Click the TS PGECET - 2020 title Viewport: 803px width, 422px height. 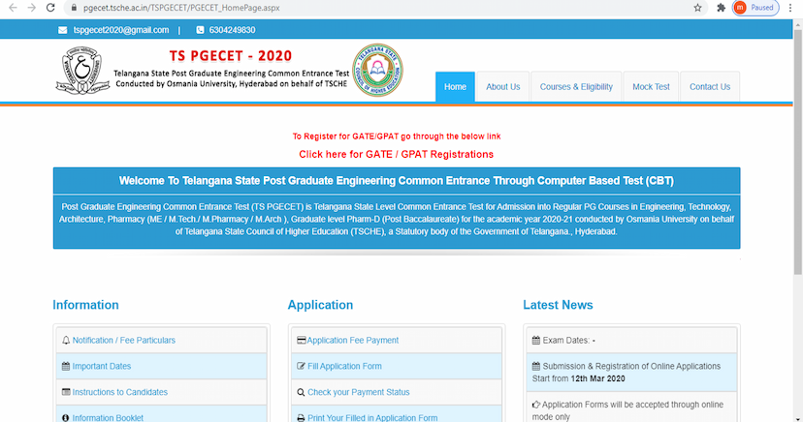pyautogui.click(x=231, y=56)
